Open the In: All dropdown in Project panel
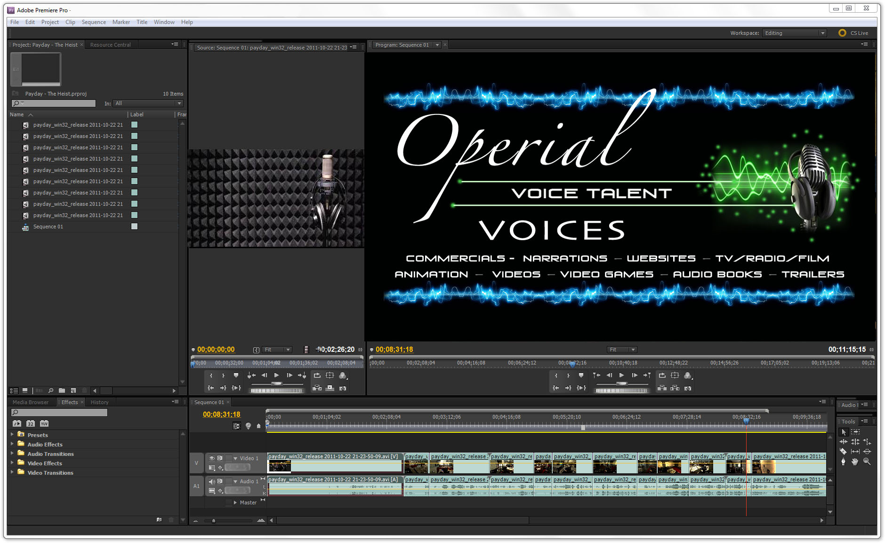The image size is (885, 543). point(148,103)
